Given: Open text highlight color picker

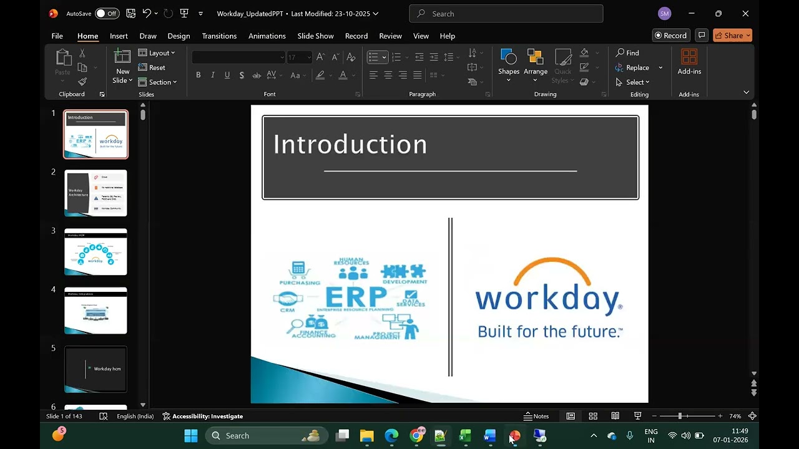Looking at the screenshot, I should click(320, 75).
